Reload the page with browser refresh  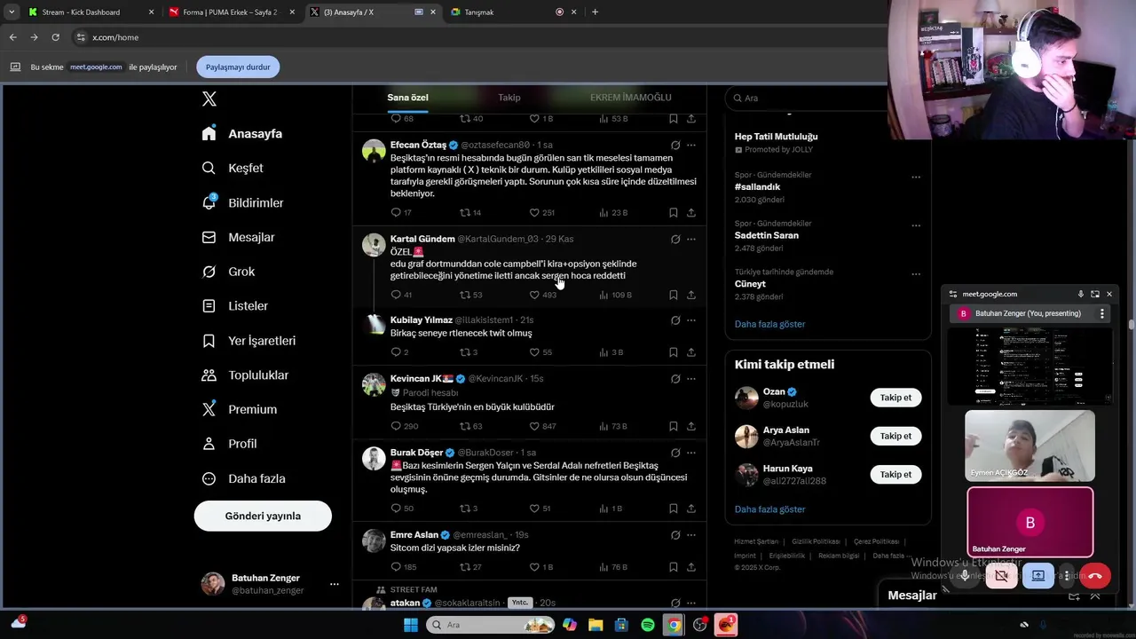[55, 37]
